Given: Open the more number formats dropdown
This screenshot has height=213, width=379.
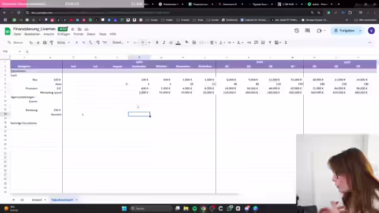Looking at the screenshot, I should tap(105, 43).
